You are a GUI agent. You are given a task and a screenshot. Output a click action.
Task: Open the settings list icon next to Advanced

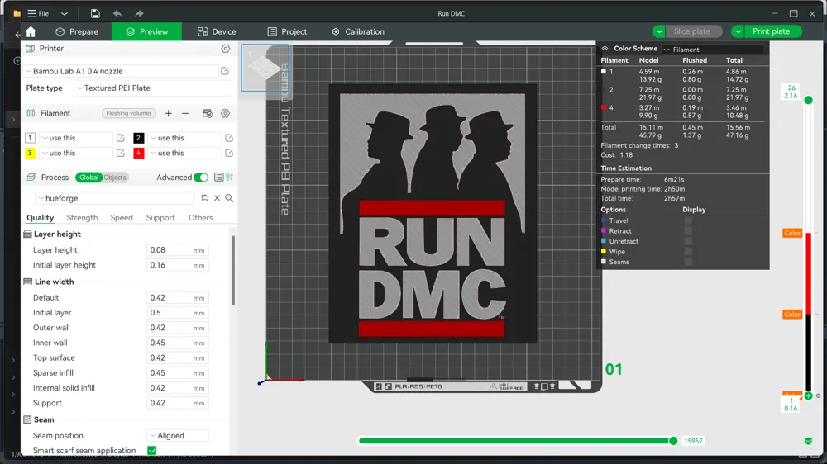pyautogui.click(x=219, y=178)
